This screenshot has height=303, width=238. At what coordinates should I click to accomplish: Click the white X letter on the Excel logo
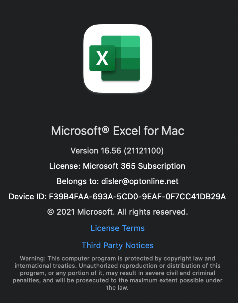tap(102, 58)
